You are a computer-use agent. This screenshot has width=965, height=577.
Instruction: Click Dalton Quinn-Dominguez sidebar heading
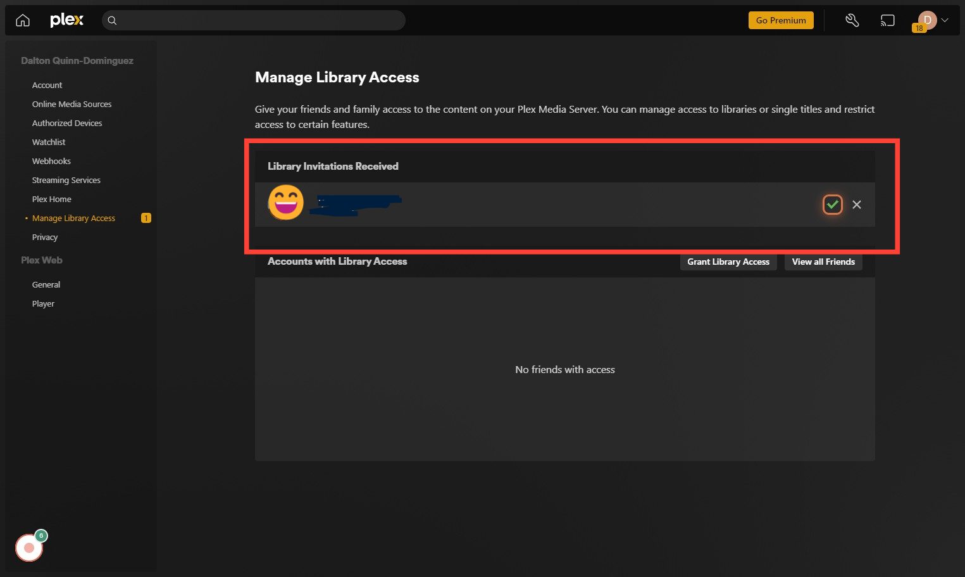coord(77,61)
